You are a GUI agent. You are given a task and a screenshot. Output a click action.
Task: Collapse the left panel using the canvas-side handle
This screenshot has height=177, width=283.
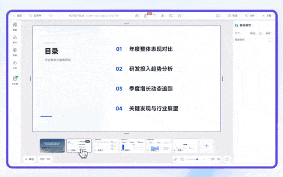[x=30, y=79]
